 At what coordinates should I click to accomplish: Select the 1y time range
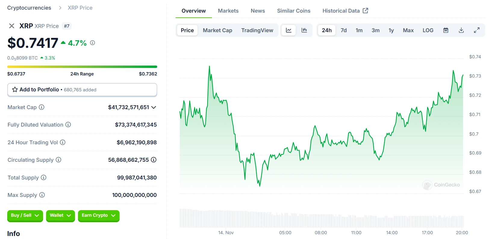pos(391,30)
